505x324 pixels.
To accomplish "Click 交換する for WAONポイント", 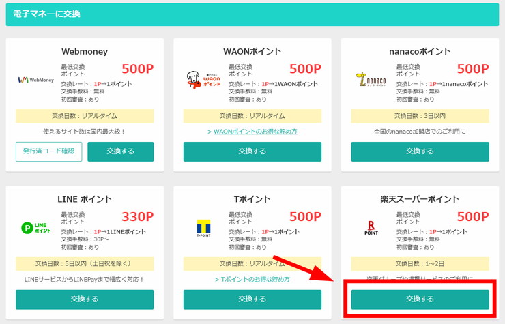I will (x=252, y=151).
